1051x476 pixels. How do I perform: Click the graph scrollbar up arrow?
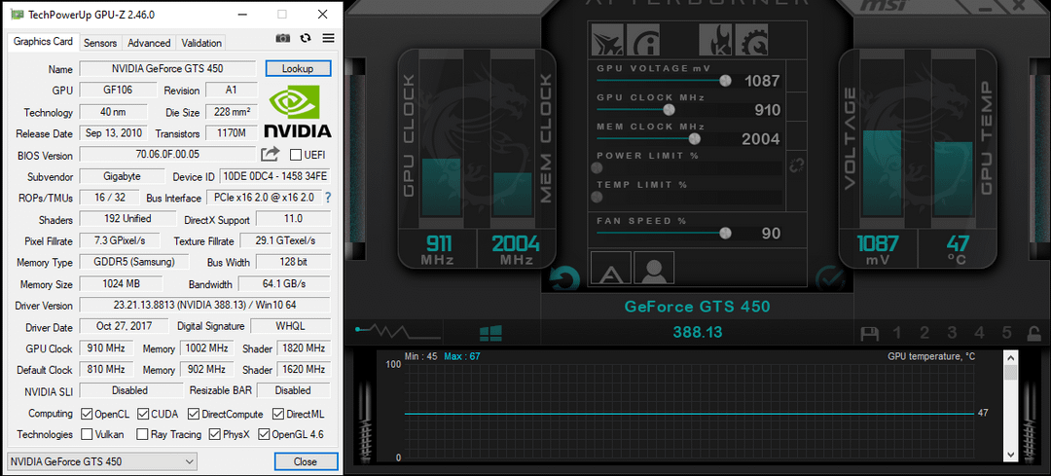(x=1010, y=356)
